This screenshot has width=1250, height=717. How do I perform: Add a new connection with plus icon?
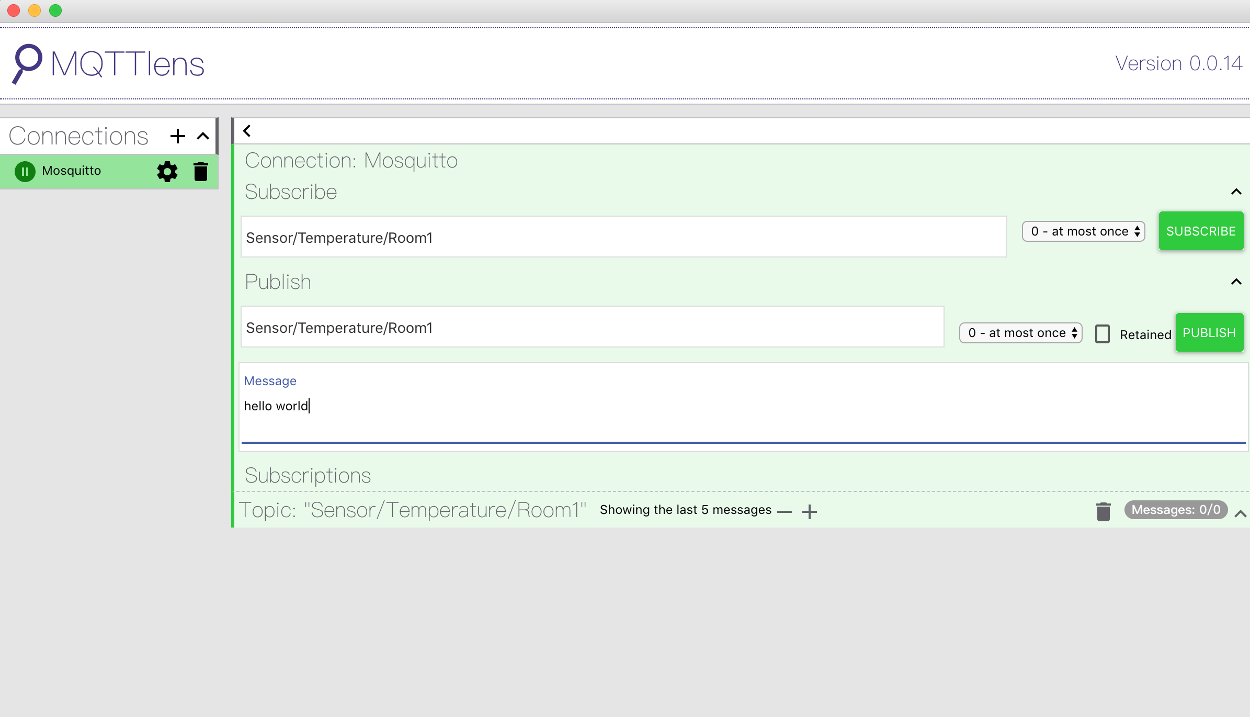coord(178,136)
